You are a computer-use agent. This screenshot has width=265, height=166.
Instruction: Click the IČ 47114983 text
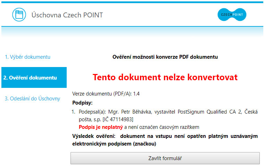click(118, 119)
